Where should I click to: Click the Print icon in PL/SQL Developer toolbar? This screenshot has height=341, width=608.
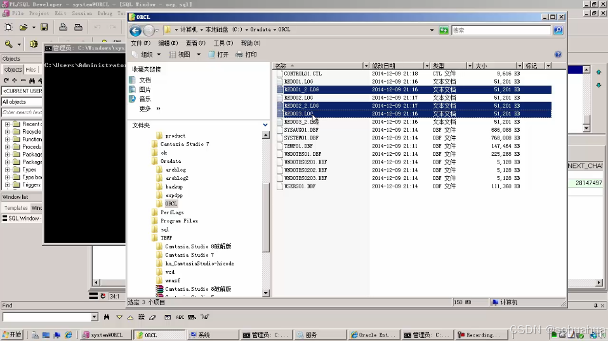[x=63, y=27]
